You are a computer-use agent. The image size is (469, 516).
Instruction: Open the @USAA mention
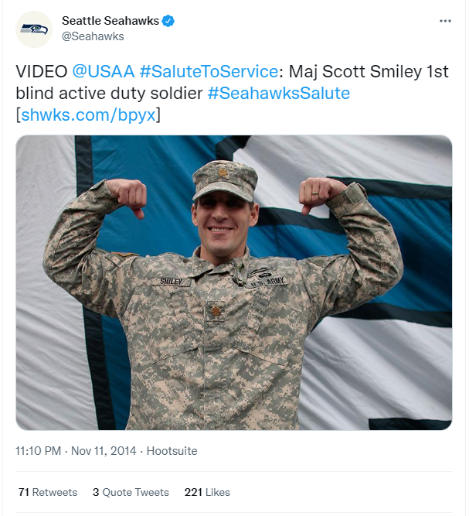click(103, 72)
